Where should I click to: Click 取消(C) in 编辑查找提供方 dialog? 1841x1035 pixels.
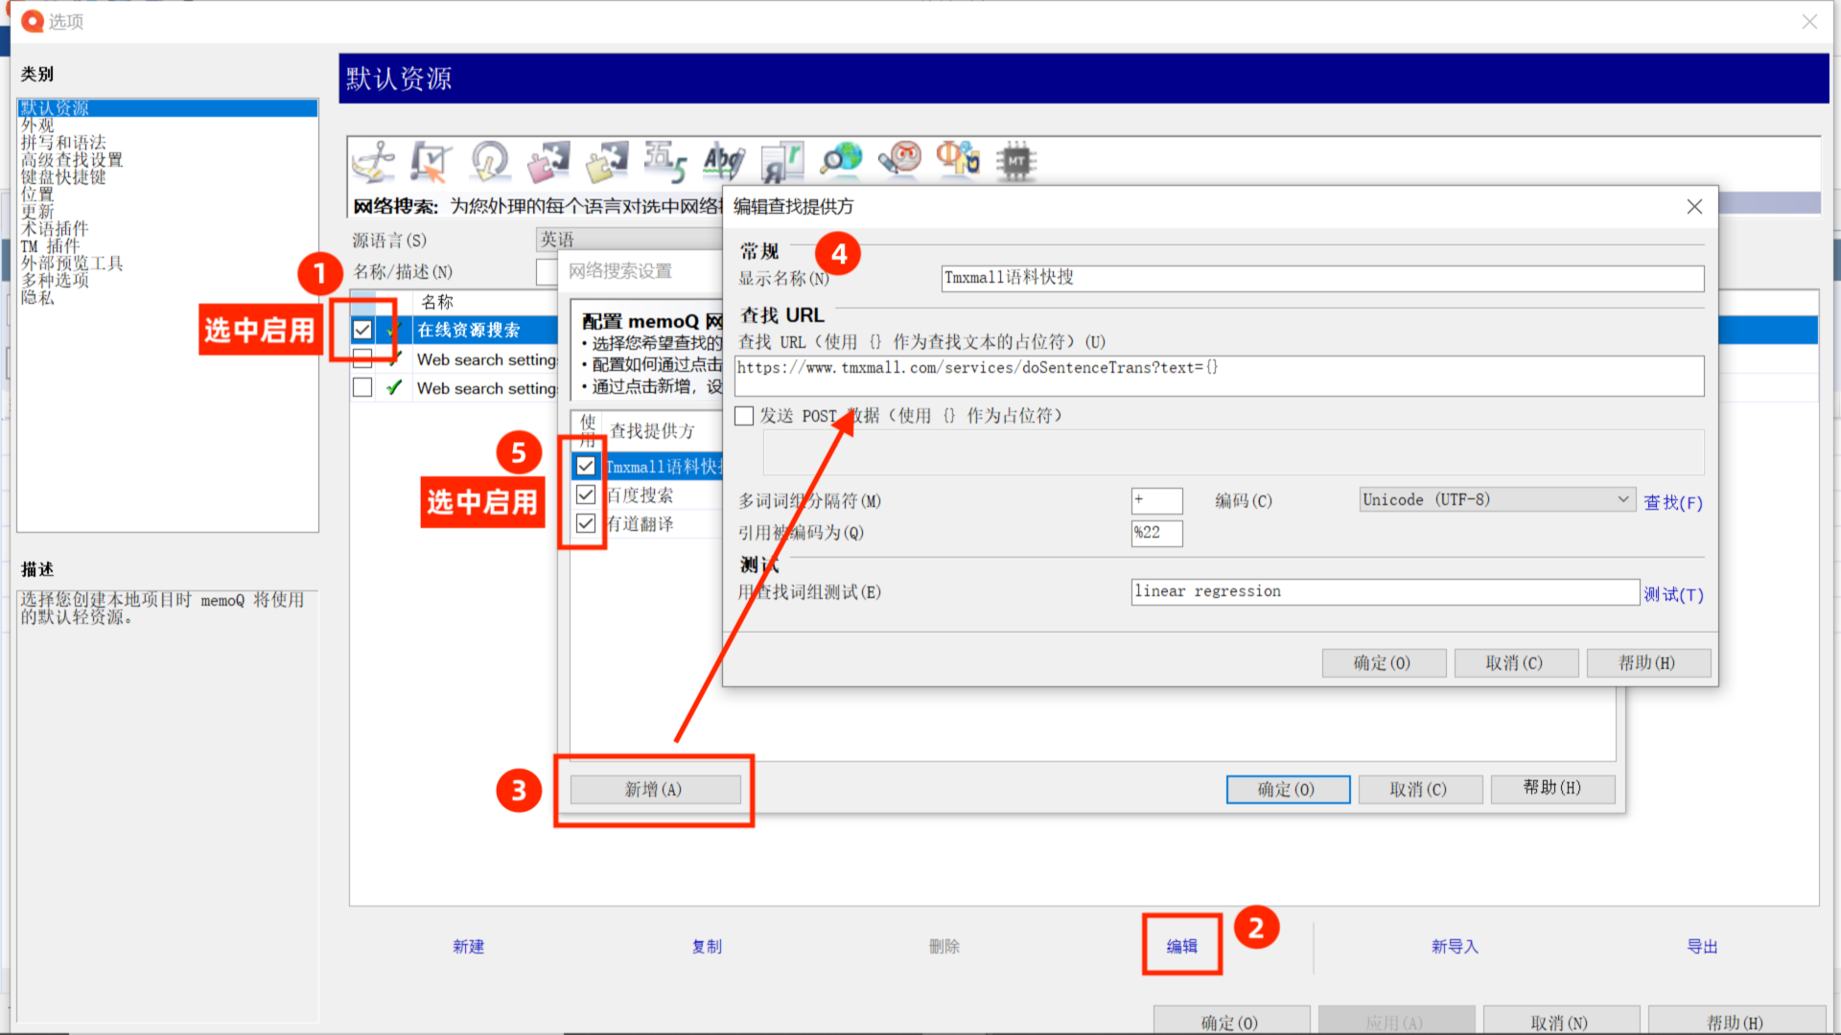click(1516, 663)
